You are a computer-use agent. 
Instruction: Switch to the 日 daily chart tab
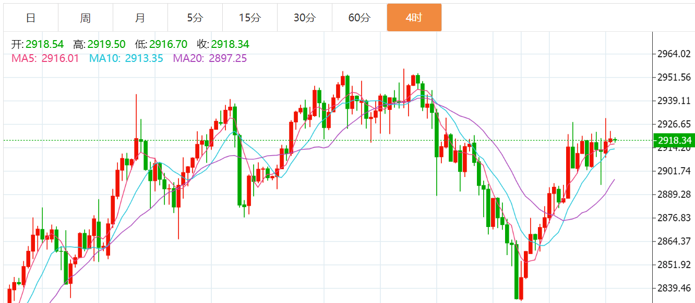[31, 18]
